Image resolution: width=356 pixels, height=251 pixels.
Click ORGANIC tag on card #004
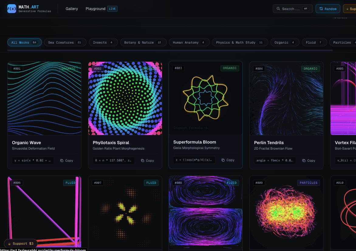point(310,68)
